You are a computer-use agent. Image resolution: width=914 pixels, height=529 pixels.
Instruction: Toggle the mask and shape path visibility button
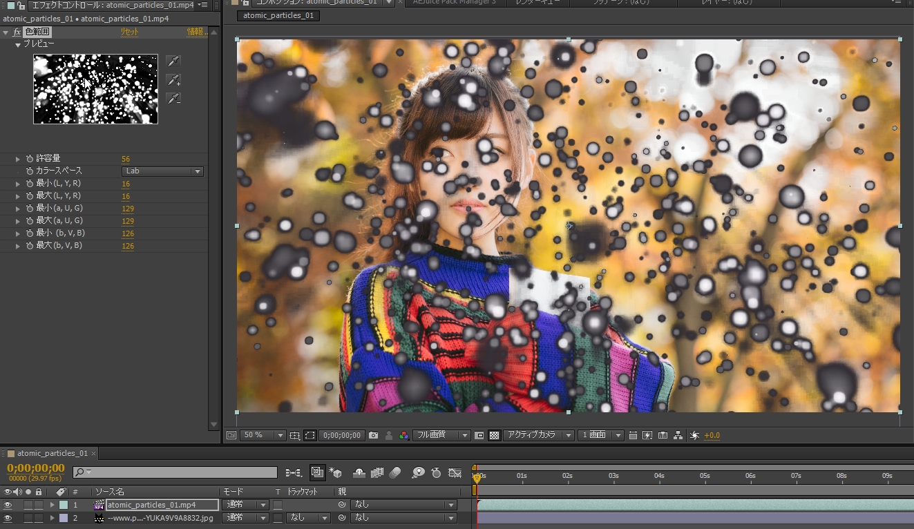tap(310, 435)
